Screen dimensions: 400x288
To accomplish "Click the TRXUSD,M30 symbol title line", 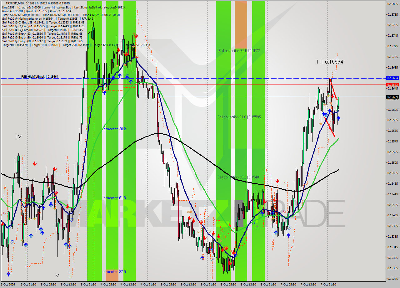I will pos(37,3).
